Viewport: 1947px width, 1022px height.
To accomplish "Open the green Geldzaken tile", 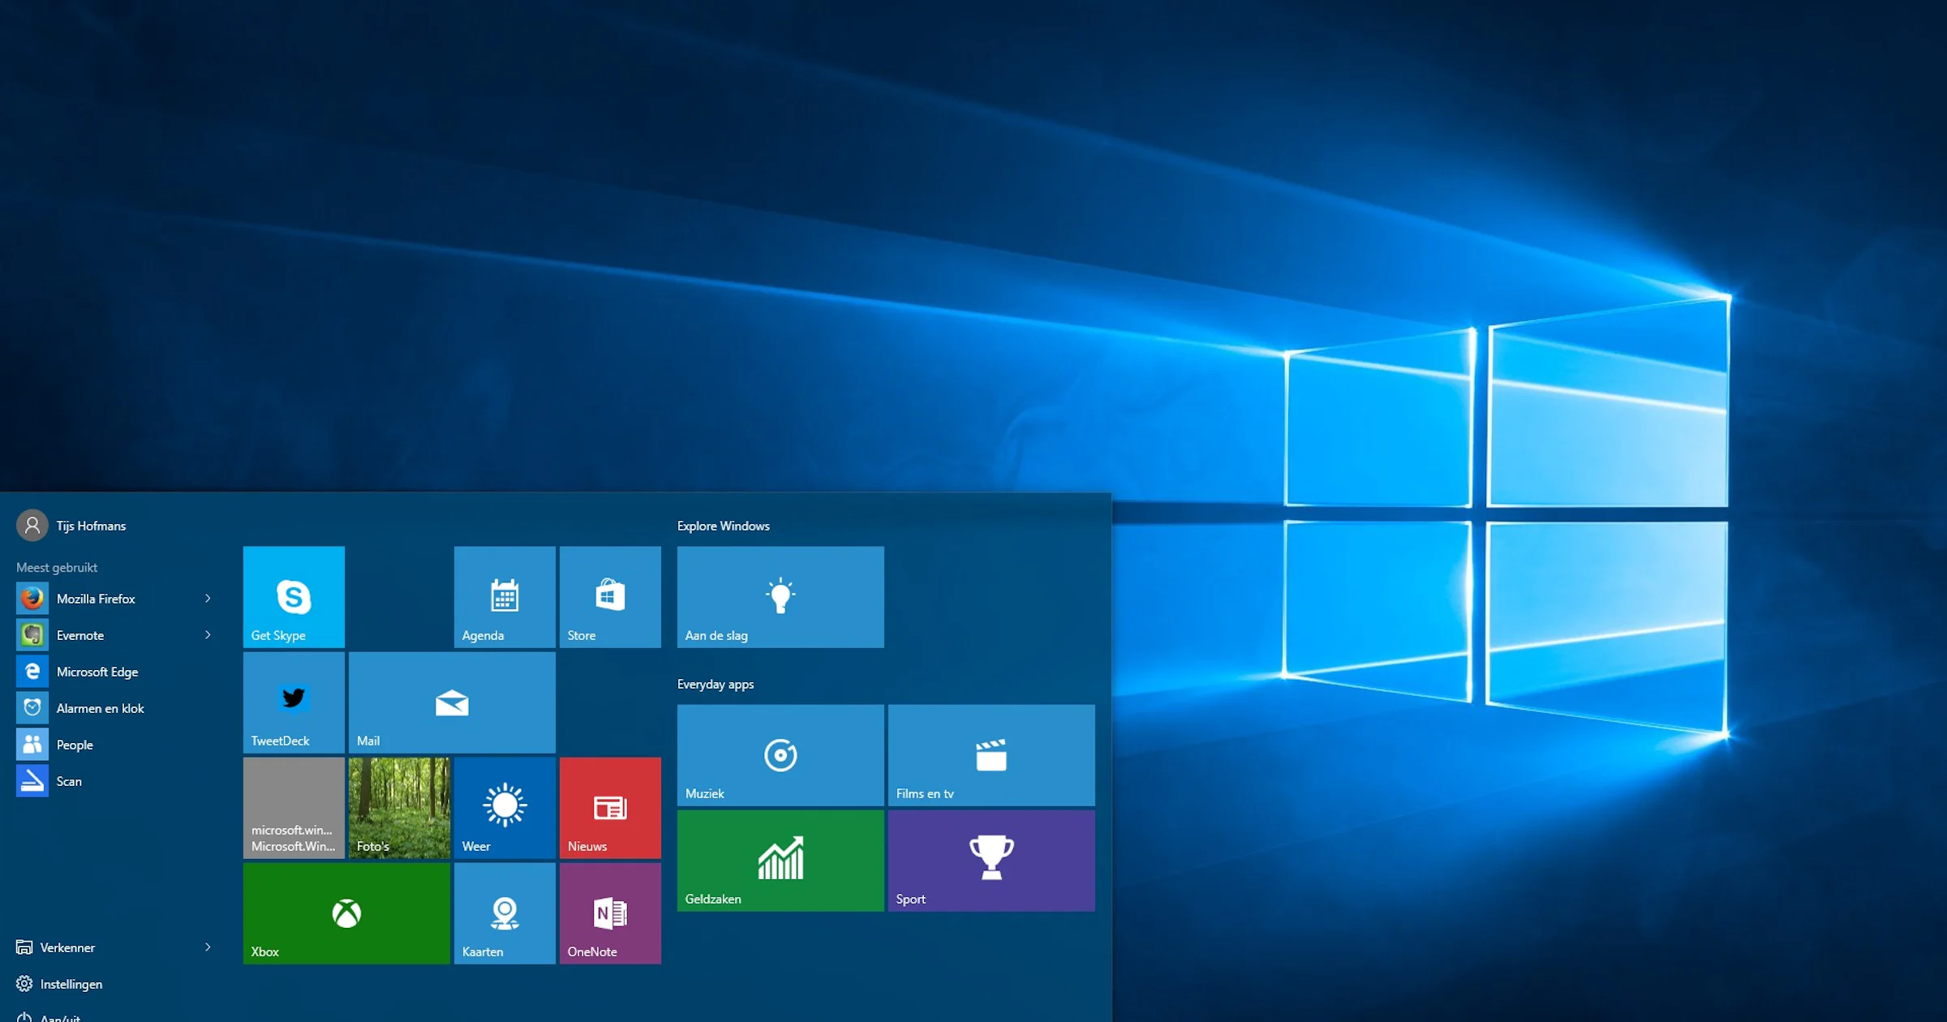I will pyautogui.click(x=780, y=860).
